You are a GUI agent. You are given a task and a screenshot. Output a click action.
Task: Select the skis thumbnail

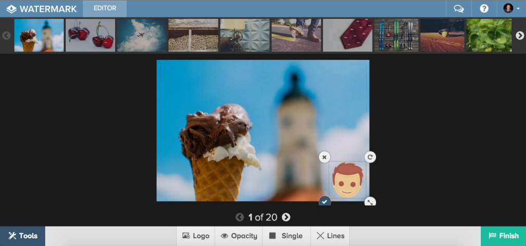[x=396, y=35]
